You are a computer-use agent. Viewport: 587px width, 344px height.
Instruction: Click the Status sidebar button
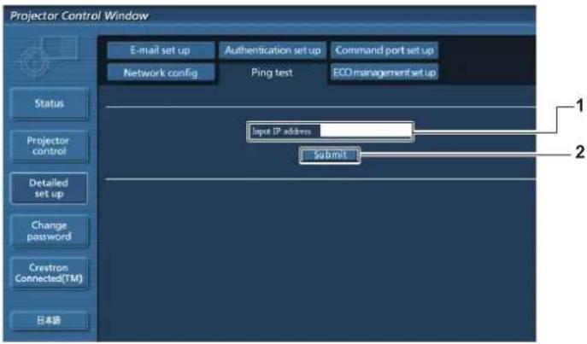(50, 103)
